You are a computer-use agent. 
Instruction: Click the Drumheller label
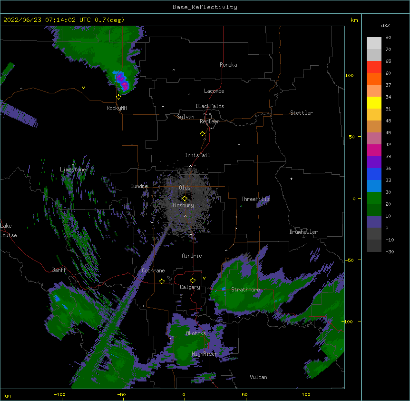(303, 232)
